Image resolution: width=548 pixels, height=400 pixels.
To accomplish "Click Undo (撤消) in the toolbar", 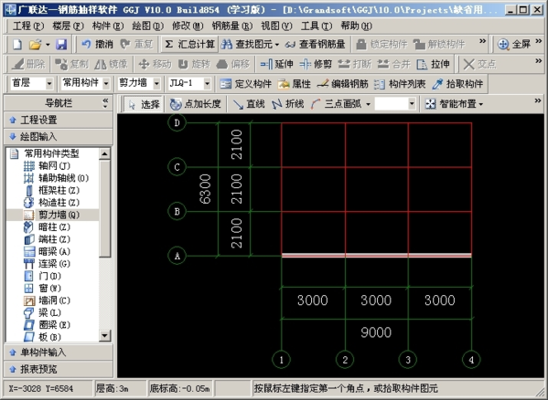I will (97, 44).
